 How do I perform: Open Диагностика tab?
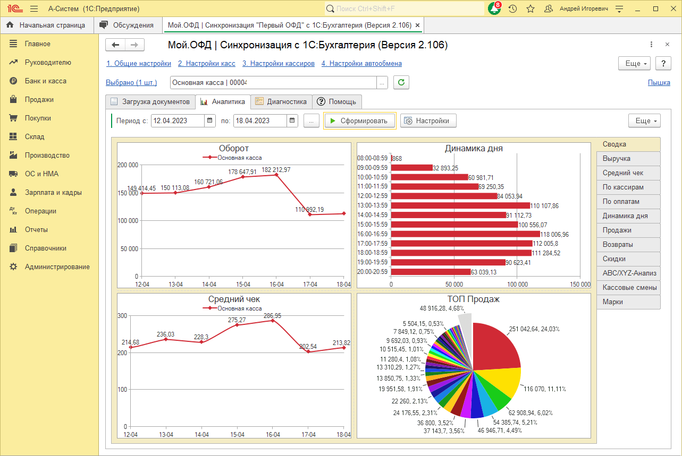pyautogui.click(x=281, y=101)
